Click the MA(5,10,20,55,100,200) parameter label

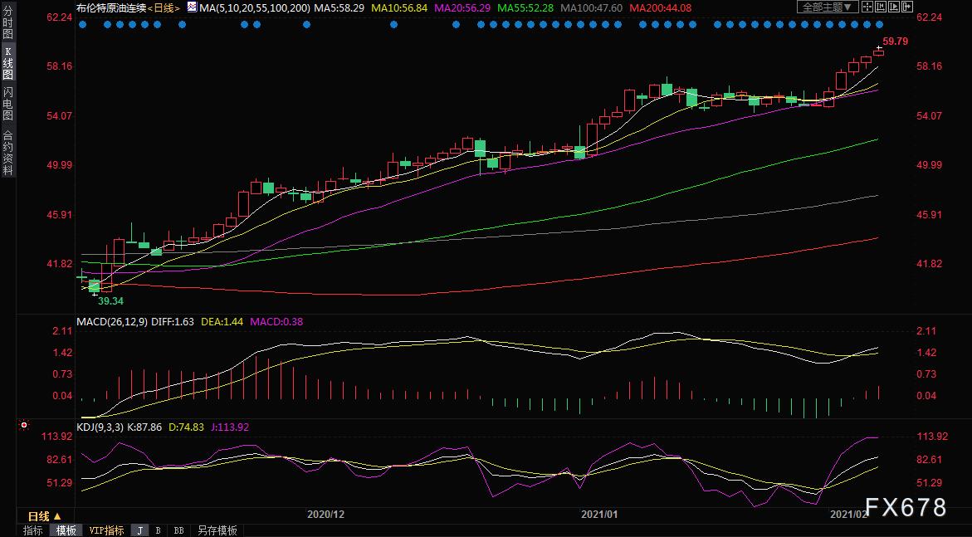coord(255,8)
